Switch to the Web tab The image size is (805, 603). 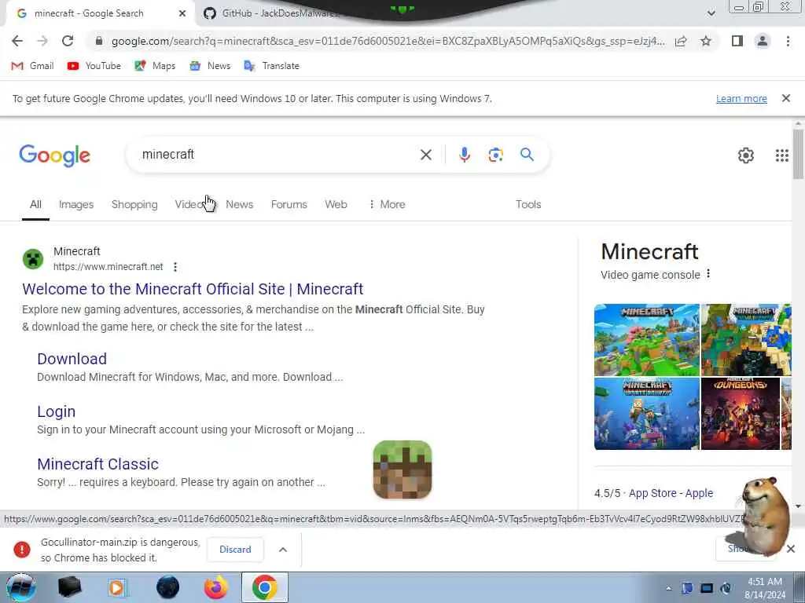coord(336,204)
